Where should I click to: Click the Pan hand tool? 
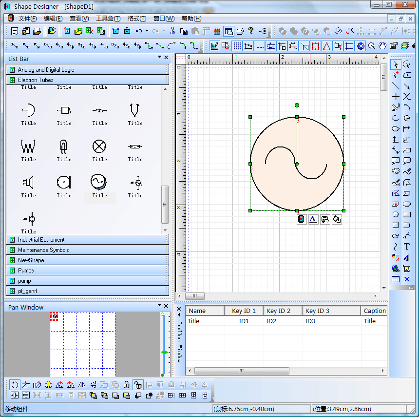coord(382,46)
